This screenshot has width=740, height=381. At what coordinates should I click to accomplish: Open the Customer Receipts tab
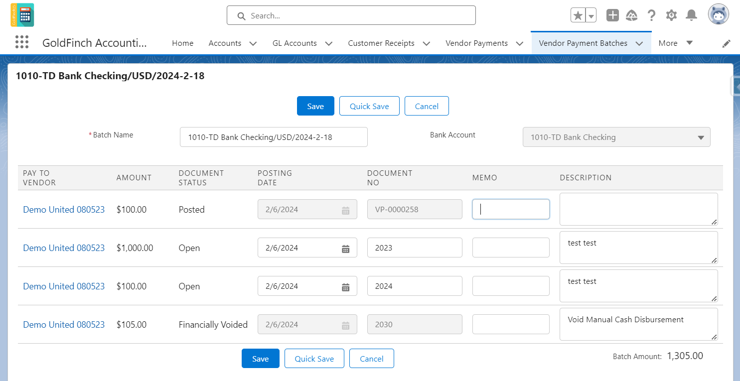(381, 43)
